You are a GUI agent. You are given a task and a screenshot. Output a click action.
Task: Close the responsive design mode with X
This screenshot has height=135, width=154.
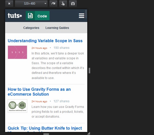click(x=9, y=4)
